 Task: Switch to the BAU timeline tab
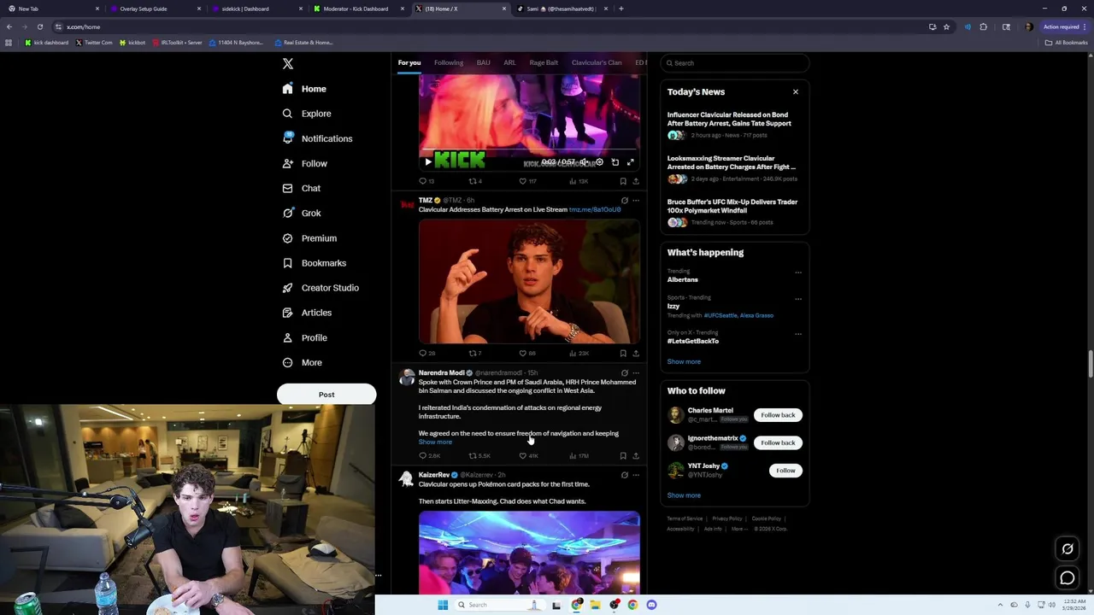point(483,62)
